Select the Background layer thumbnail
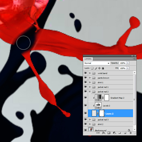The width and height of the screenshot is (142, 142). 91,129
